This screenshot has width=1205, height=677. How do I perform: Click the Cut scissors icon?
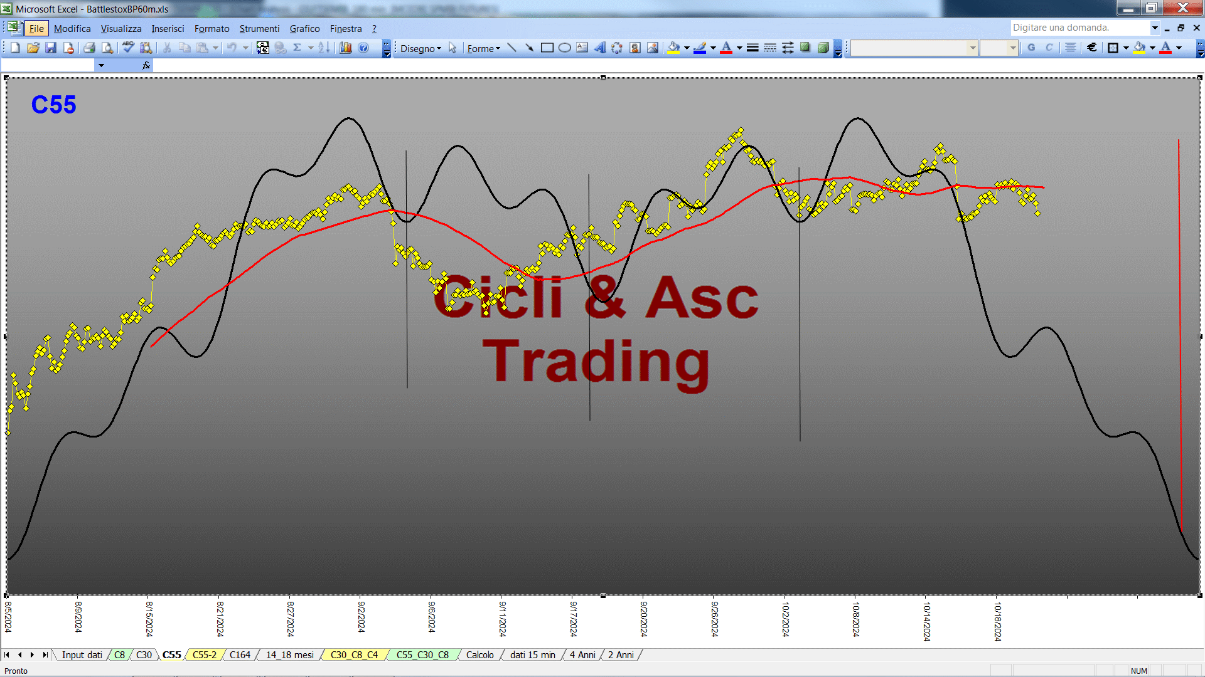(x=167, y=48)
